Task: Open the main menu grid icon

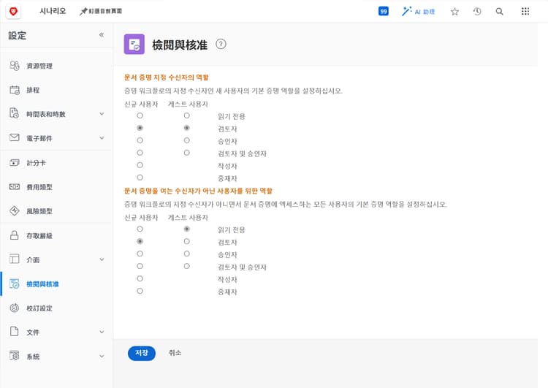Action: coord(525,12)
